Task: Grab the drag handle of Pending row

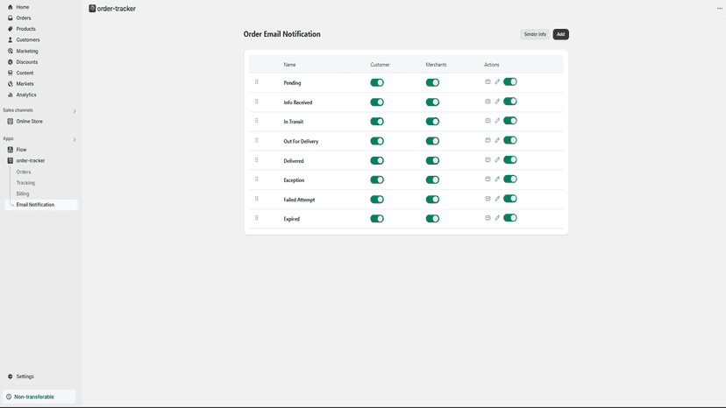Action: point(257,82)
